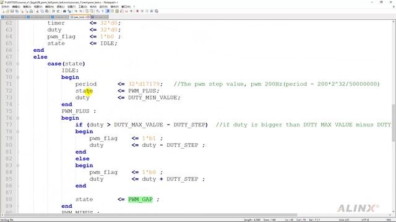Viewport: 396px width, 222px height.
Task: Open the Folder as Workspace icon
Action: [x=126, y=11]
